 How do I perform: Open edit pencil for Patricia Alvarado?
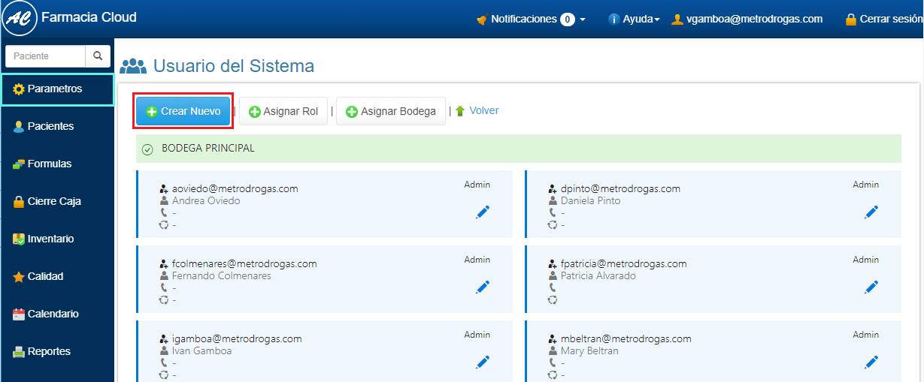871,287
